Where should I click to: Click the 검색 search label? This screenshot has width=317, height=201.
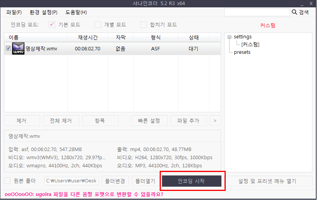(x=304, y=12)
